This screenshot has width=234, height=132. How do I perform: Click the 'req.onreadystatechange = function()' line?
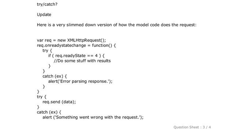76,45
